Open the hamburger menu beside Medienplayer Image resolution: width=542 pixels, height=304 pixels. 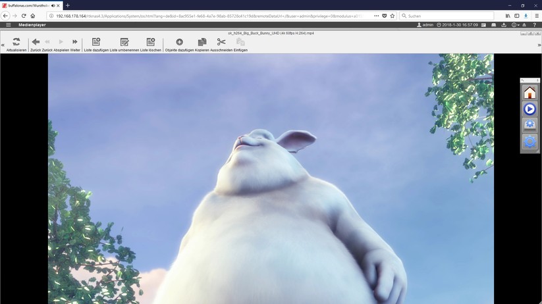tap(8, 25)
